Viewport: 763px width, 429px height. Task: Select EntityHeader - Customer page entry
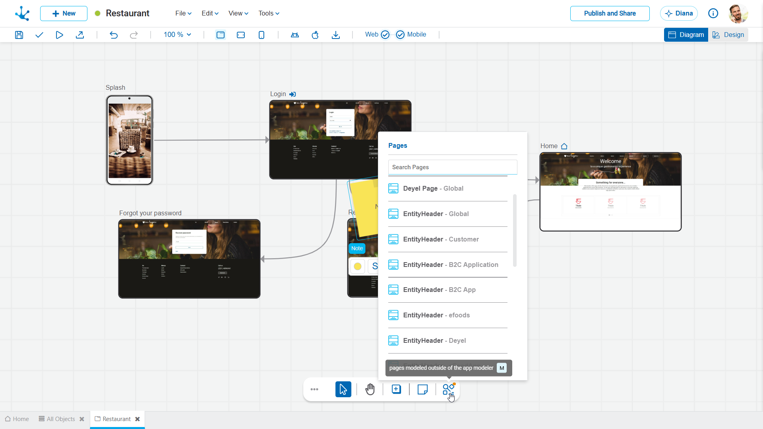click(x=440, y=239)
